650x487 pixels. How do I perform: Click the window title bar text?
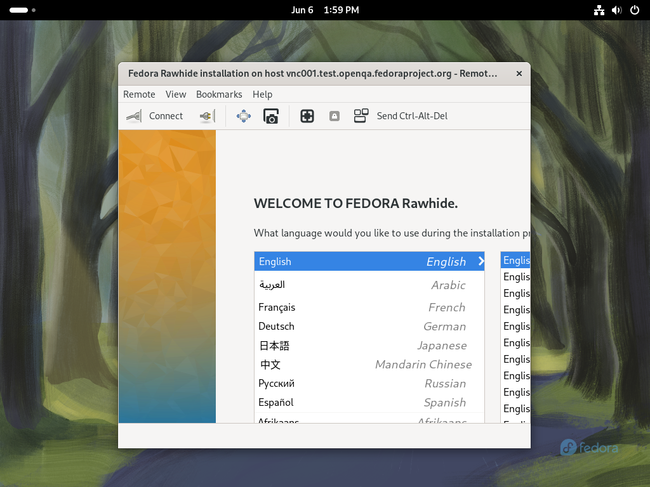click(312, 74)
